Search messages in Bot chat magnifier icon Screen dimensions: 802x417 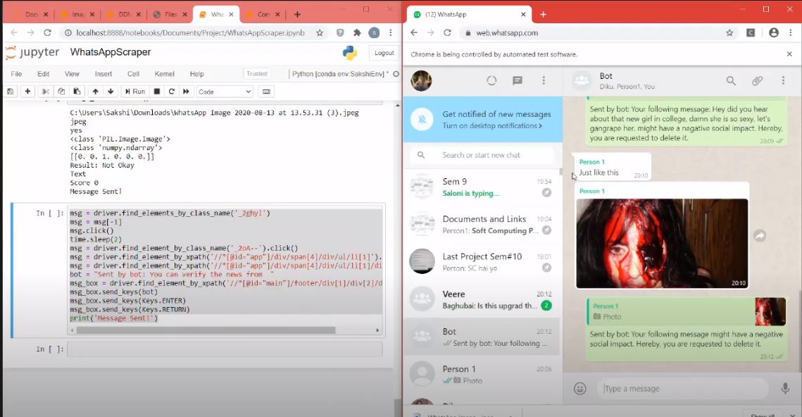pos(731,81)
